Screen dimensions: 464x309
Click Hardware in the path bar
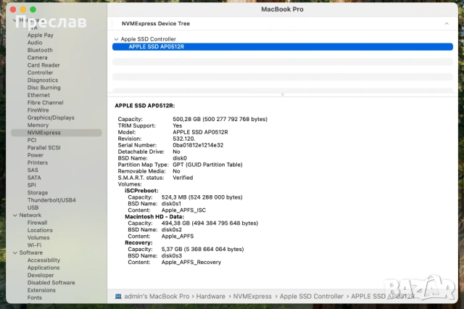(x=211, y=296)
